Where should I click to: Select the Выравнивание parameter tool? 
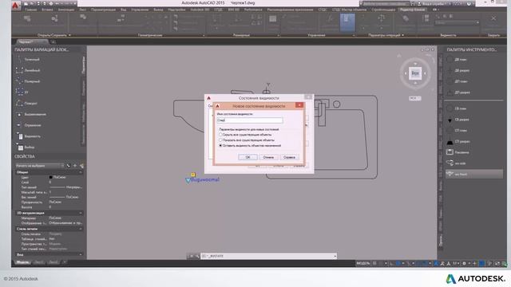tap(31, 115)
